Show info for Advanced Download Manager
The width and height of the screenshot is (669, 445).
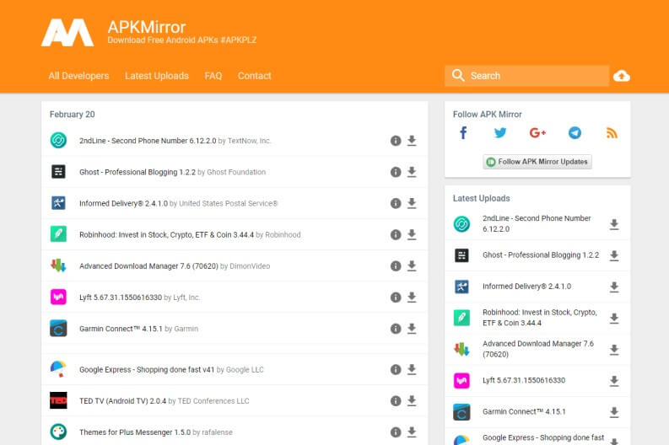coord(396,266)
